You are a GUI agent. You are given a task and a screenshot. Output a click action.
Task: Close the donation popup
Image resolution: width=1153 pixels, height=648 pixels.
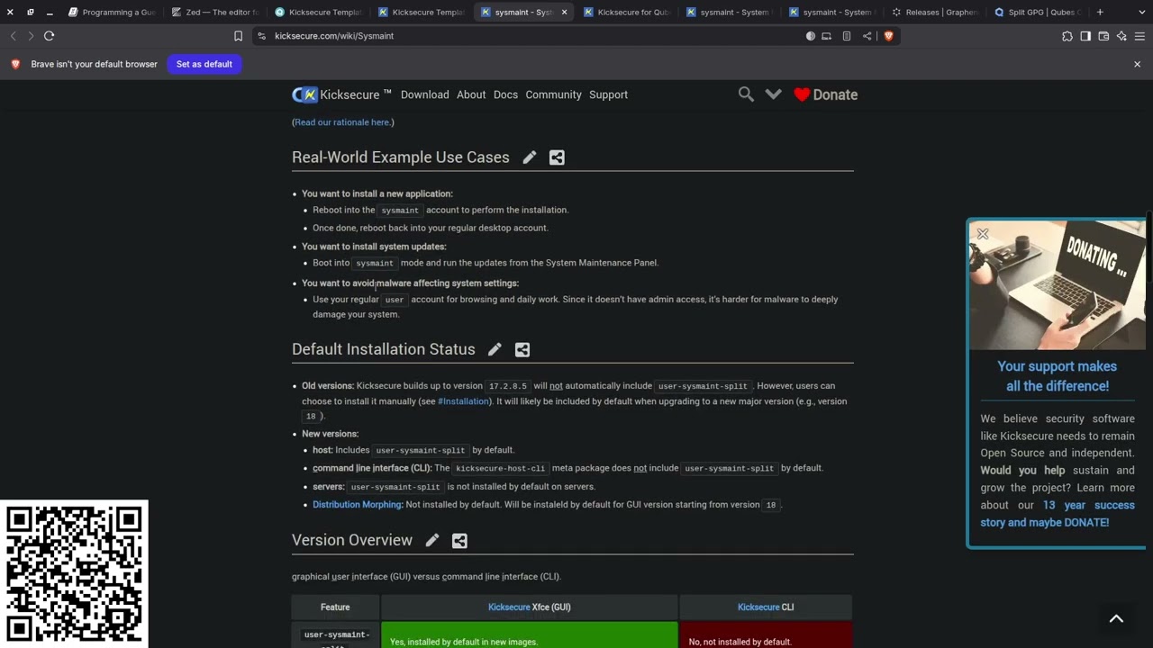pyautogui.click(x=983, y=234)
